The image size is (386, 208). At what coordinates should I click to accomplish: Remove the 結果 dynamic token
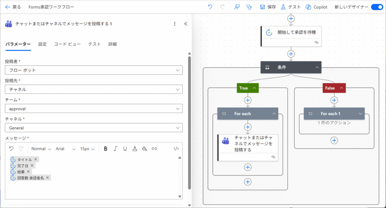pos(28,171)
